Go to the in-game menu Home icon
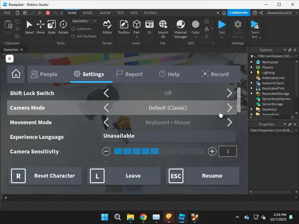Image resolution: width=299 pixels, height=224 pixels. [x=16, y=74]
